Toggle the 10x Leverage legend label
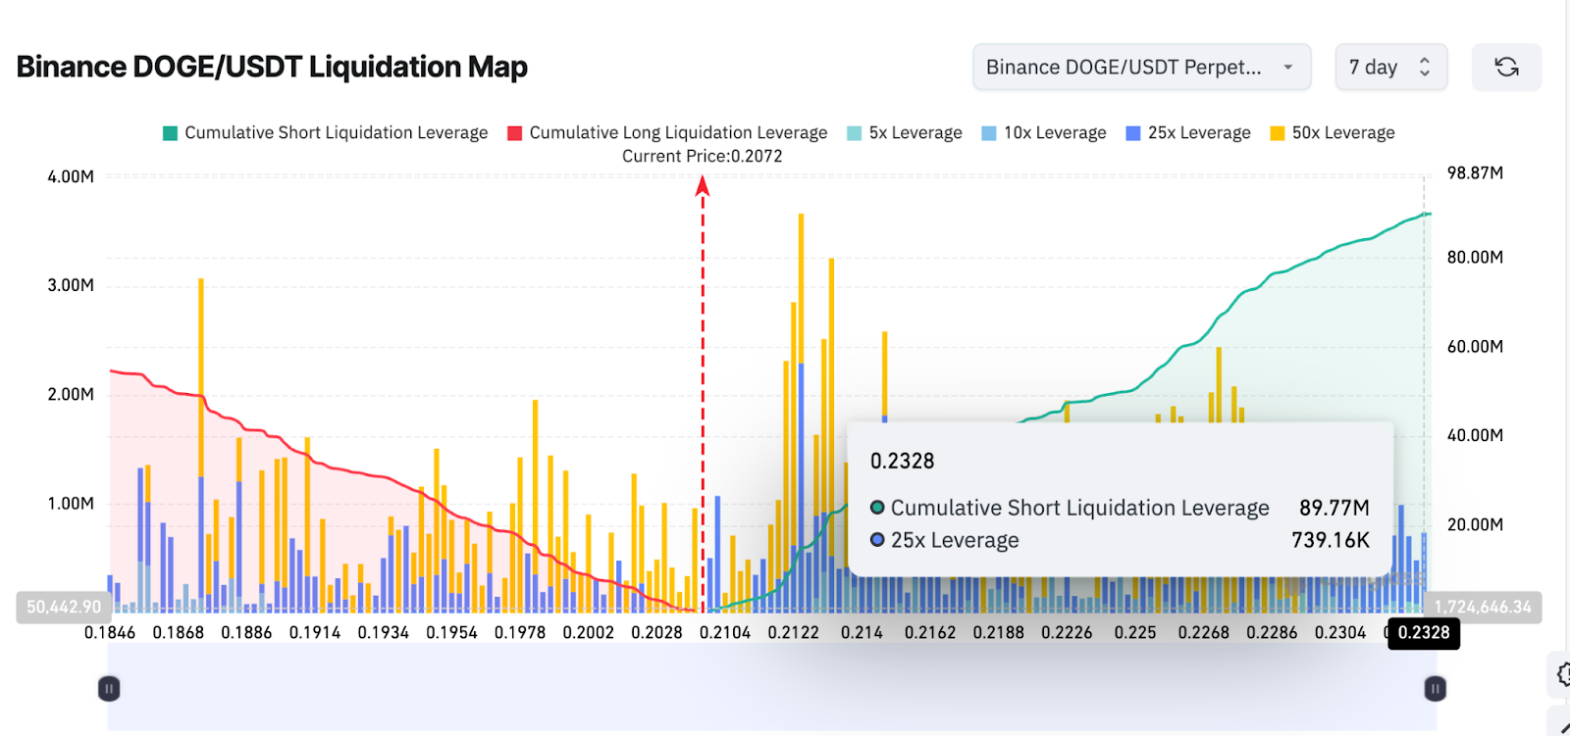Viewport: 1570px width, 736px height. [1054, 133]
